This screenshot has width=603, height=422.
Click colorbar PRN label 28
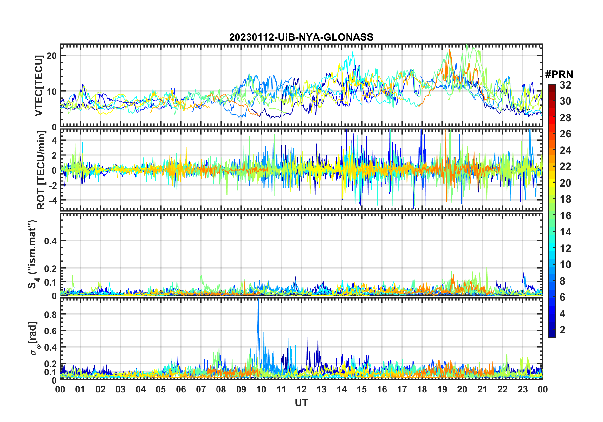[x=565, y=118]
